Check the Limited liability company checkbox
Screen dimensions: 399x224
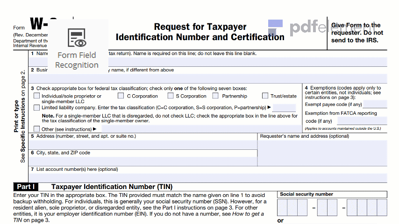(37, 107)
